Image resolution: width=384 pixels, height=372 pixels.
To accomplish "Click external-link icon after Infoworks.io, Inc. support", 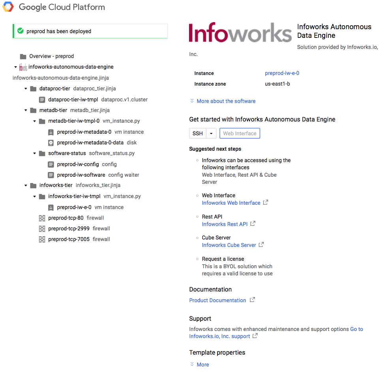I will [x=255, y=336].
